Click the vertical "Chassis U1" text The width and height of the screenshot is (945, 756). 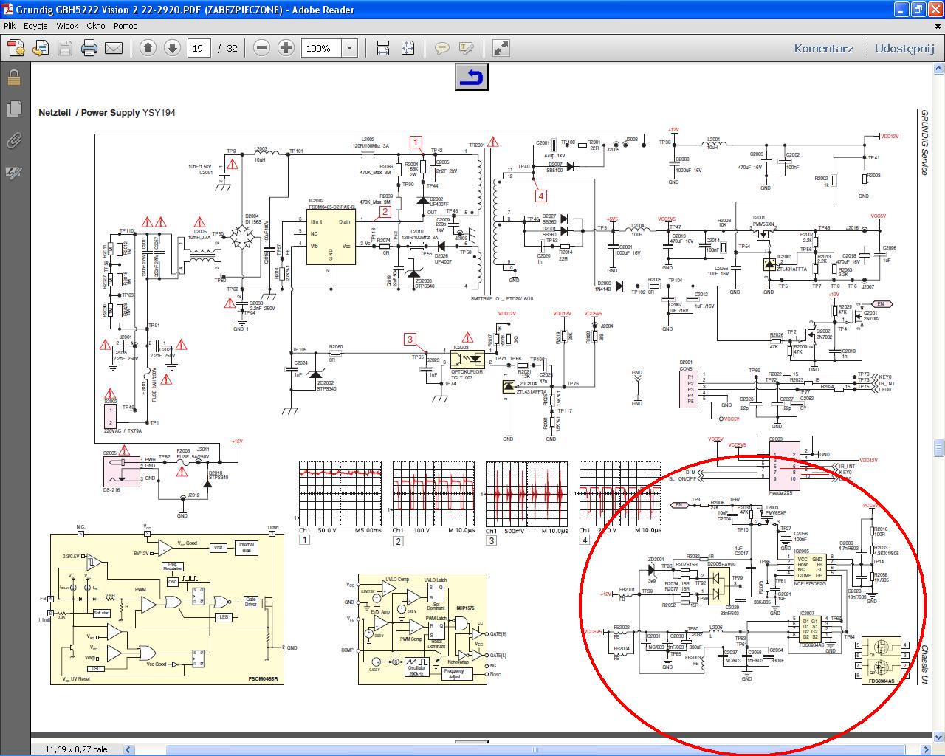pyautogui.click(x=924, y=664)
